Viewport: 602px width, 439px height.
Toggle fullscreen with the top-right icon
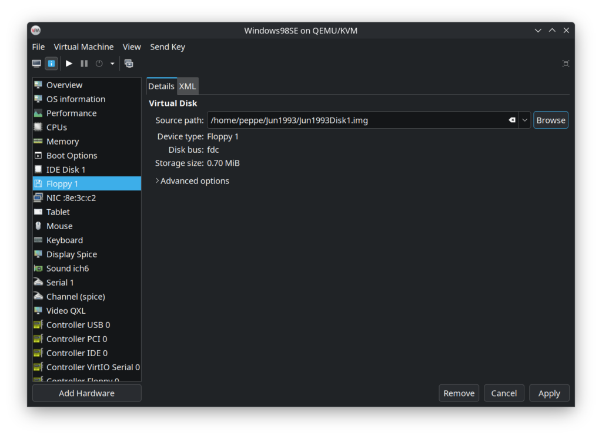[x=565, y=63]
